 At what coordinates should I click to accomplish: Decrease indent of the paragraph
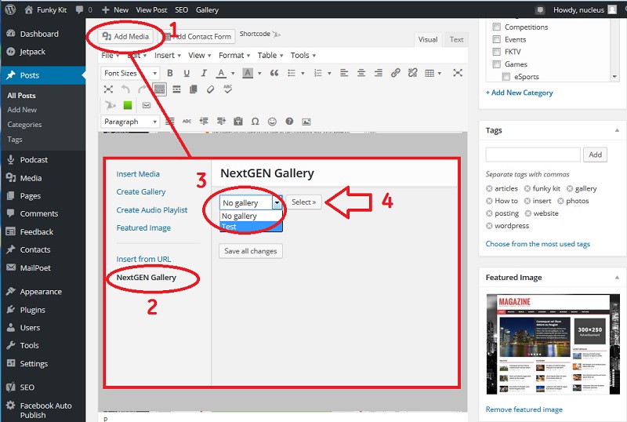204,122
